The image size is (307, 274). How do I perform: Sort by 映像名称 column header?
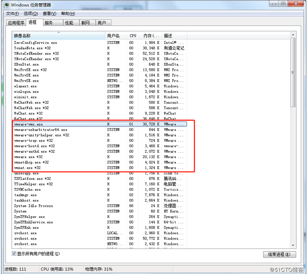click(x=58, y=36)
